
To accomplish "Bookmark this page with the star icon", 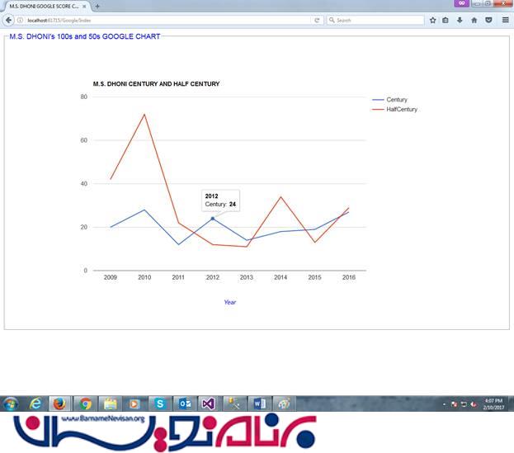I will click(x=432, y=20).
